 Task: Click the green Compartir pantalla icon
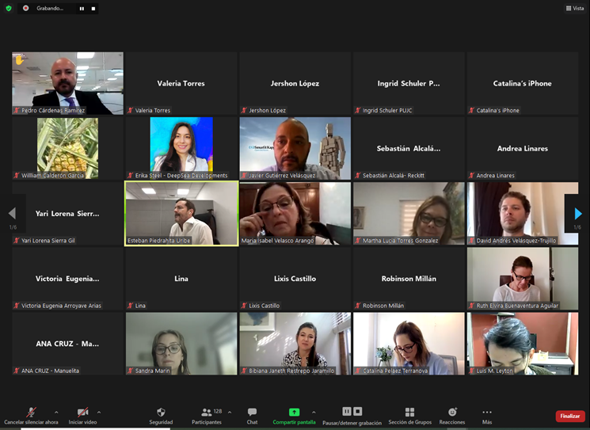(x=294, y=412)
